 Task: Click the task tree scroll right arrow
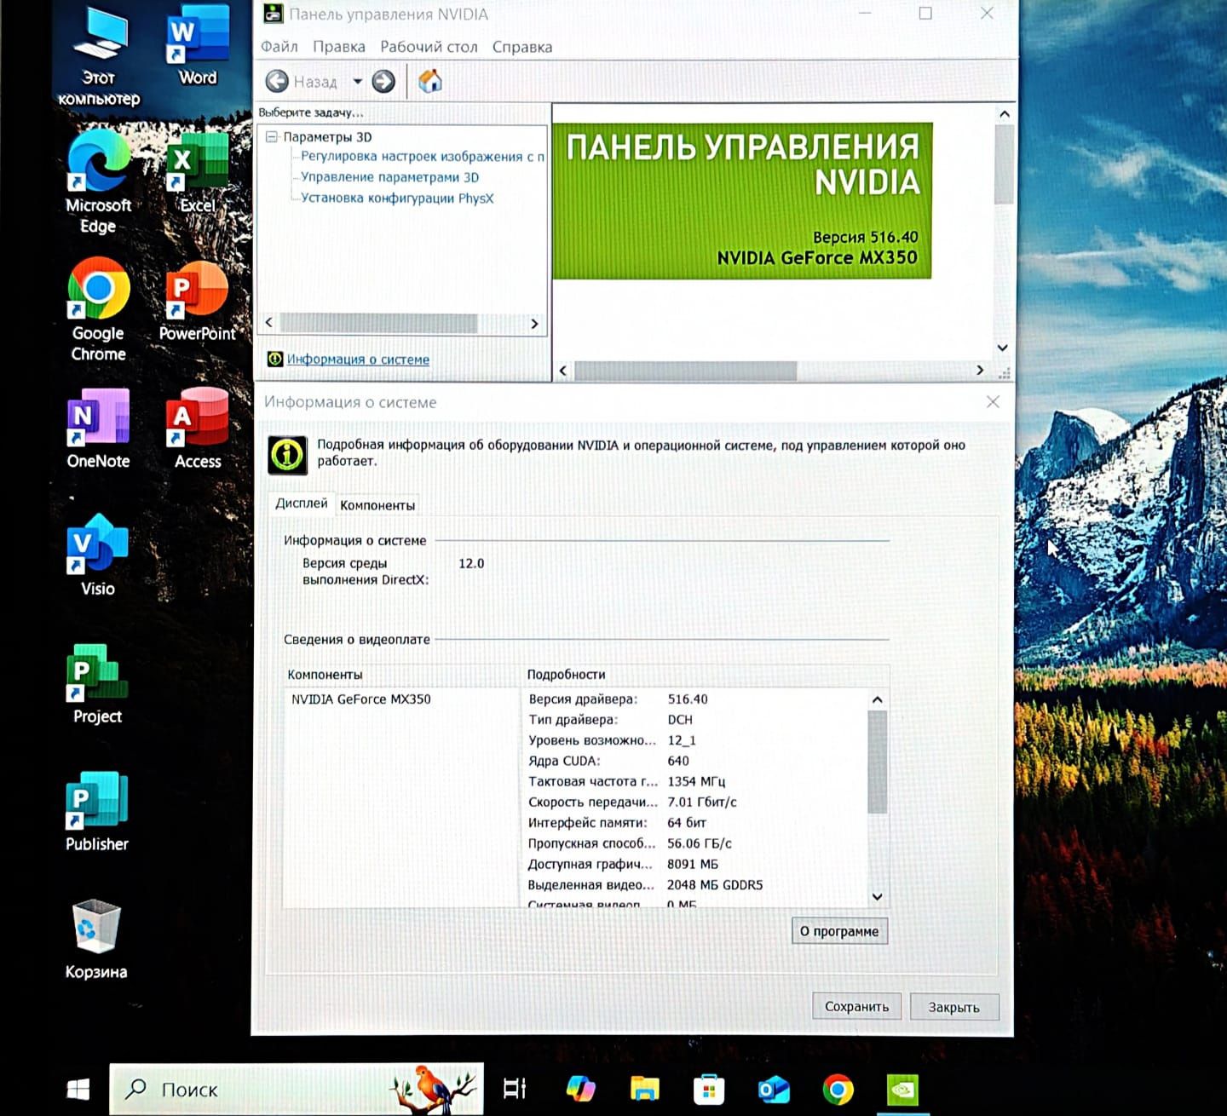pos(534,324)
